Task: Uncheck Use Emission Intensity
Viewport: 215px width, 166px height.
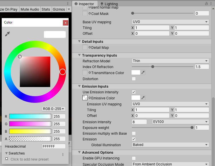Action: pos(134,92)
